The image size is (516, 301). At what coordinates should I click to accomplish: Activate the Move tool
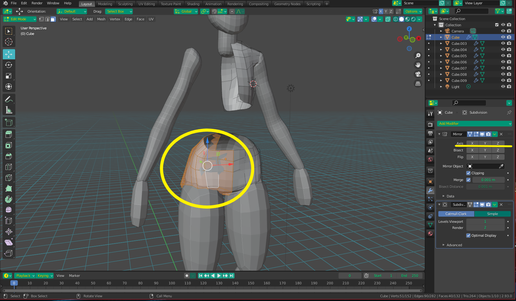(x=9, y=54)
